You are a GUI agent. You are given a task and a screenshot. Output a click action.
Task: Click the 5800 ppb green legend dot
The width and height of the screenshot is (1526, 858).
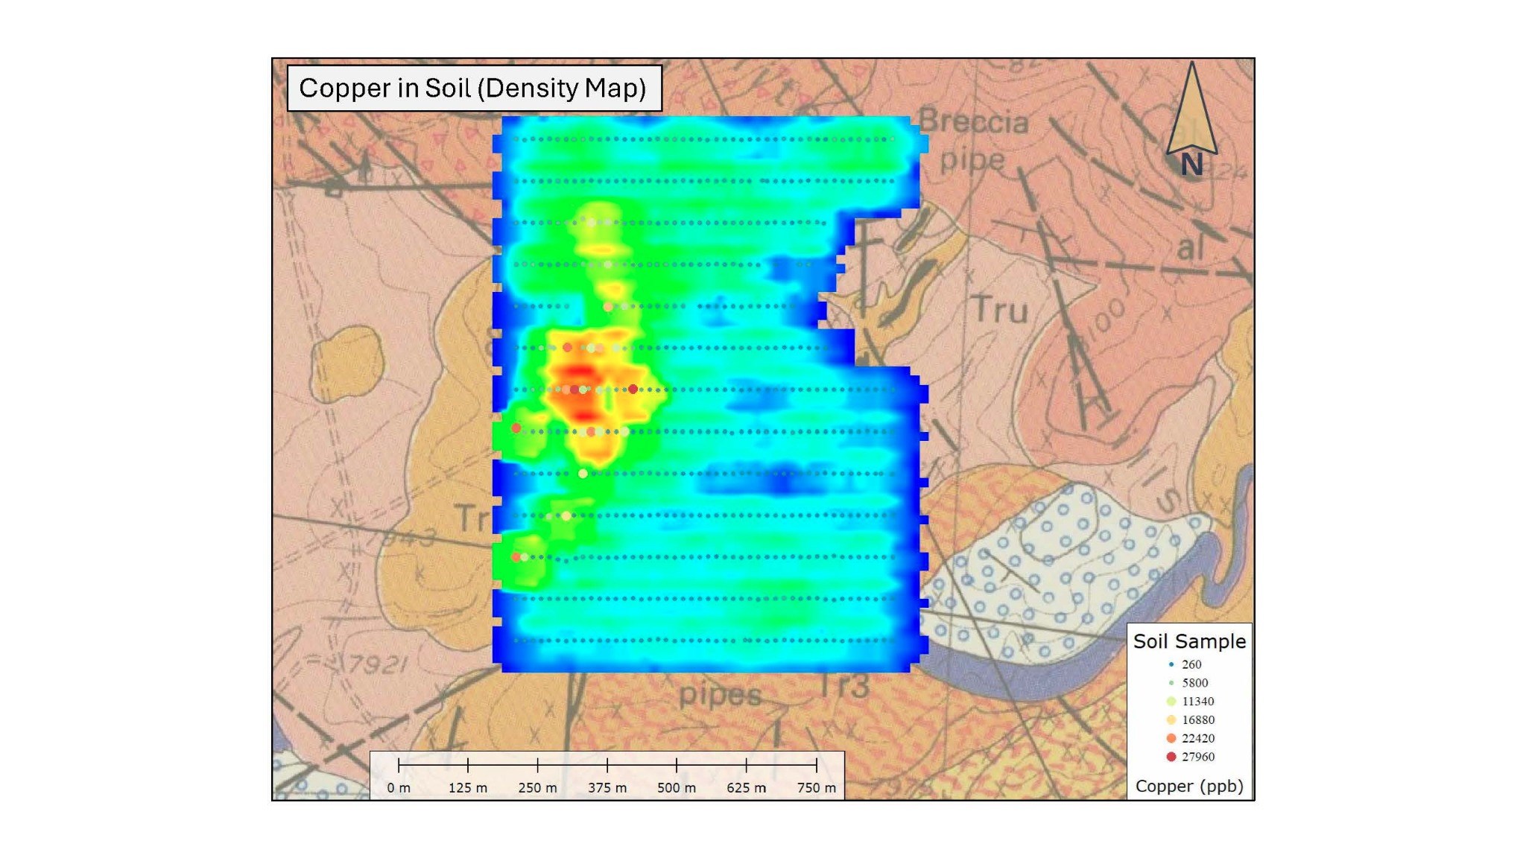click(x=1171, y=683)
